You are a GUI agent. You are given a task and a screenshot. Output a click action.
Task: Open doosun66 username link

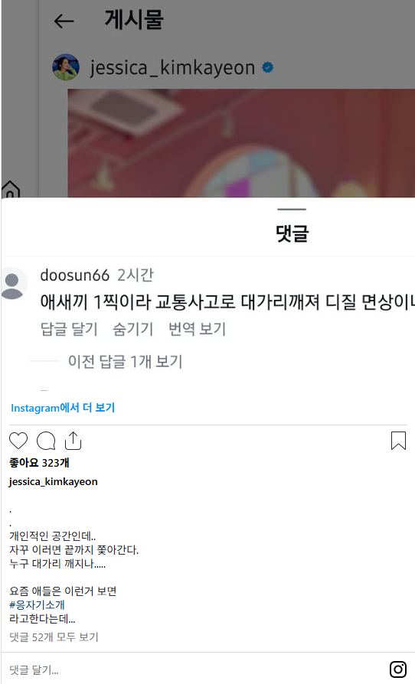coord(74,275)
